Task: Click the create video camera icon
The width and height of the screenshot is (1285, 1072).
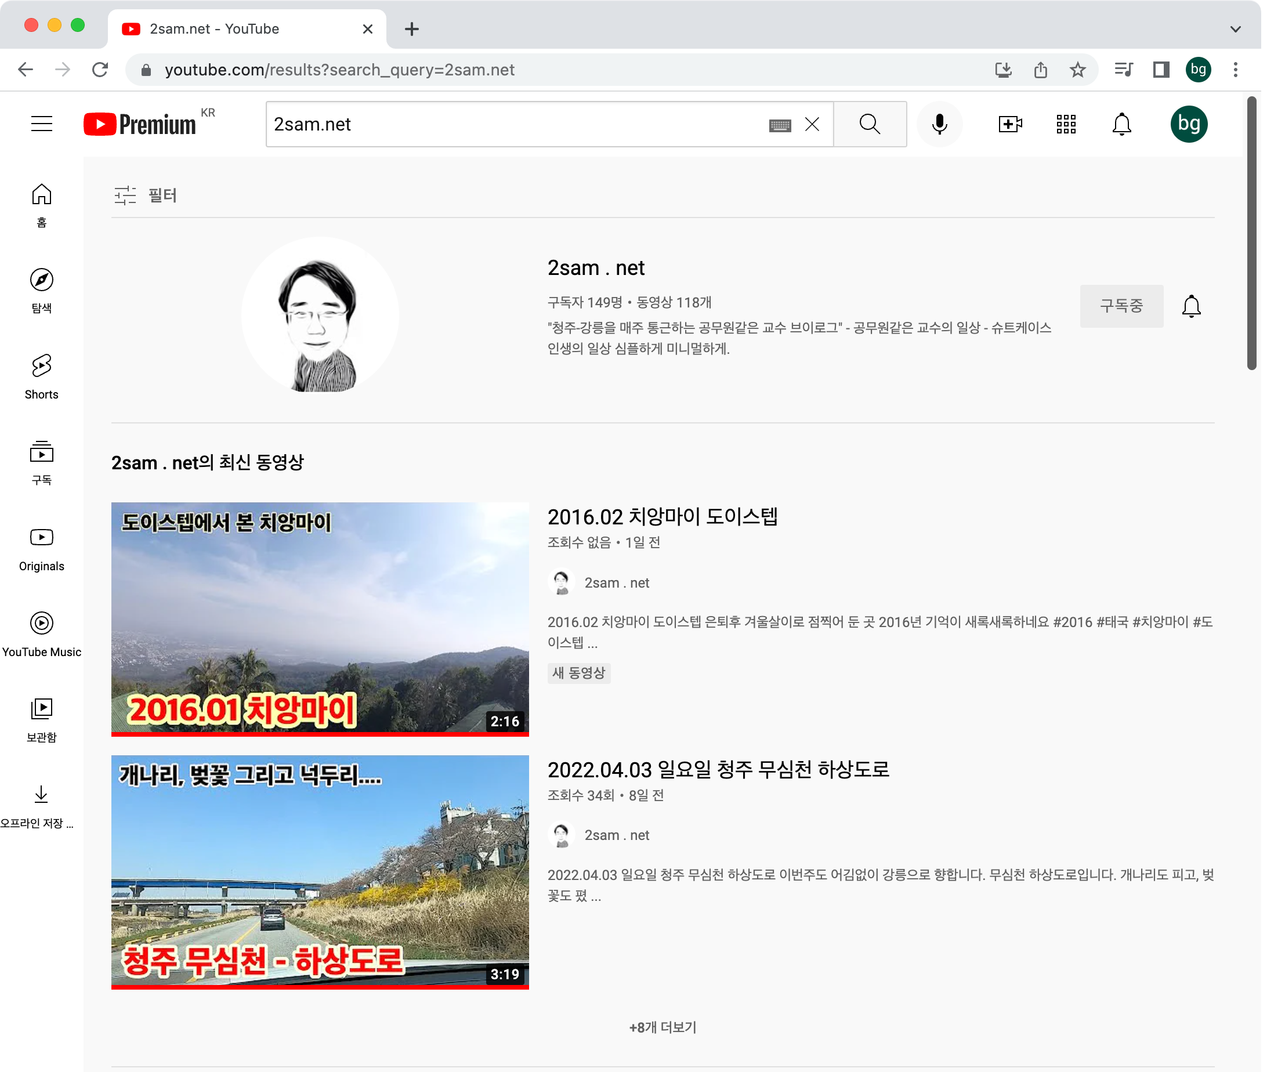Action: [x=1009, y=124]
